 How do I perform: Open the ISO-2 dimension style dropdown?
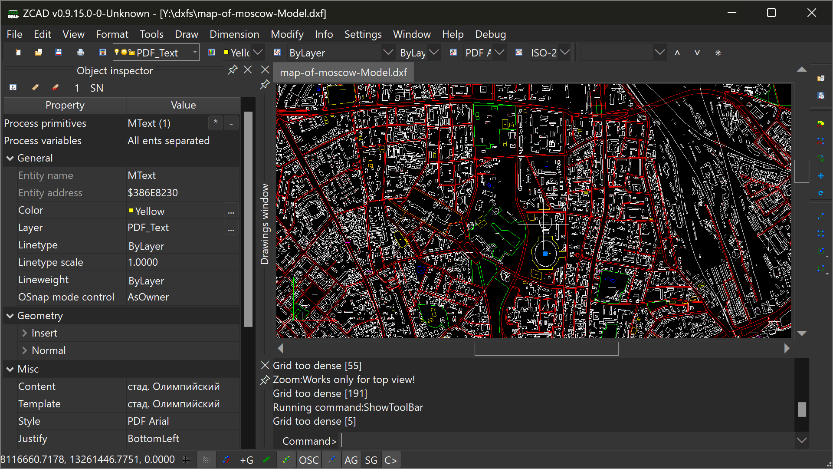(x=564, y=53)
